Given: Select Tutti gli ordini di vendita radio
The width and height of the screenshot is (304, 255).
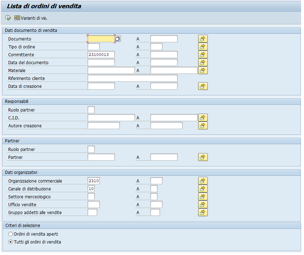Looking at the screenshot, I should (11, 242).
